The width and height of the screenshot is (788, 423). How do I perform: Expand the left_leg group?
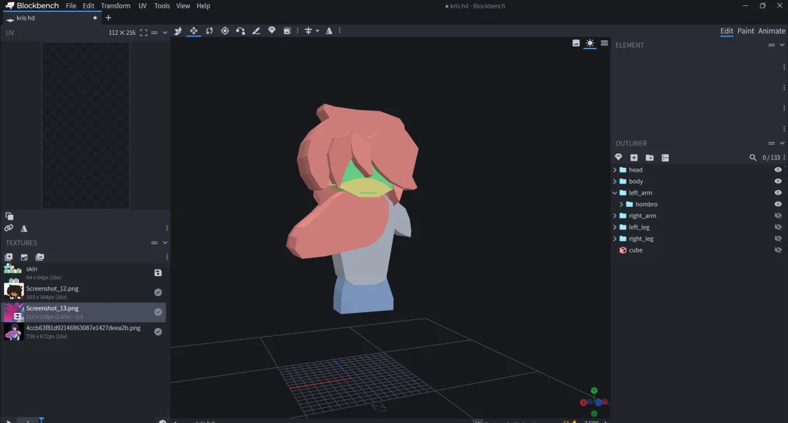pyautogui.click(x=615, y=227)
